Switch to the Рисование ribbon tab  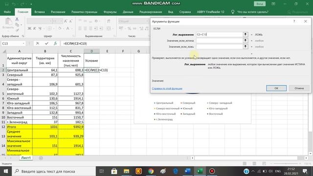point(58,12)
